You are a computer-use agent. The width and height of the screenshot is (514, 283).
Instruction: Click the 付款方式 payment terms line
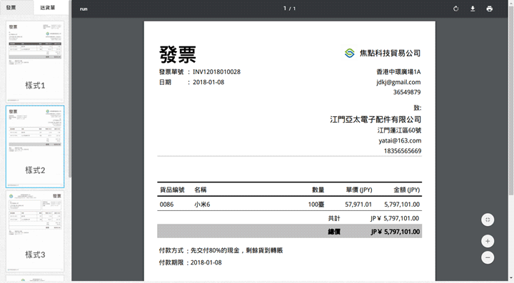[221, 251]
